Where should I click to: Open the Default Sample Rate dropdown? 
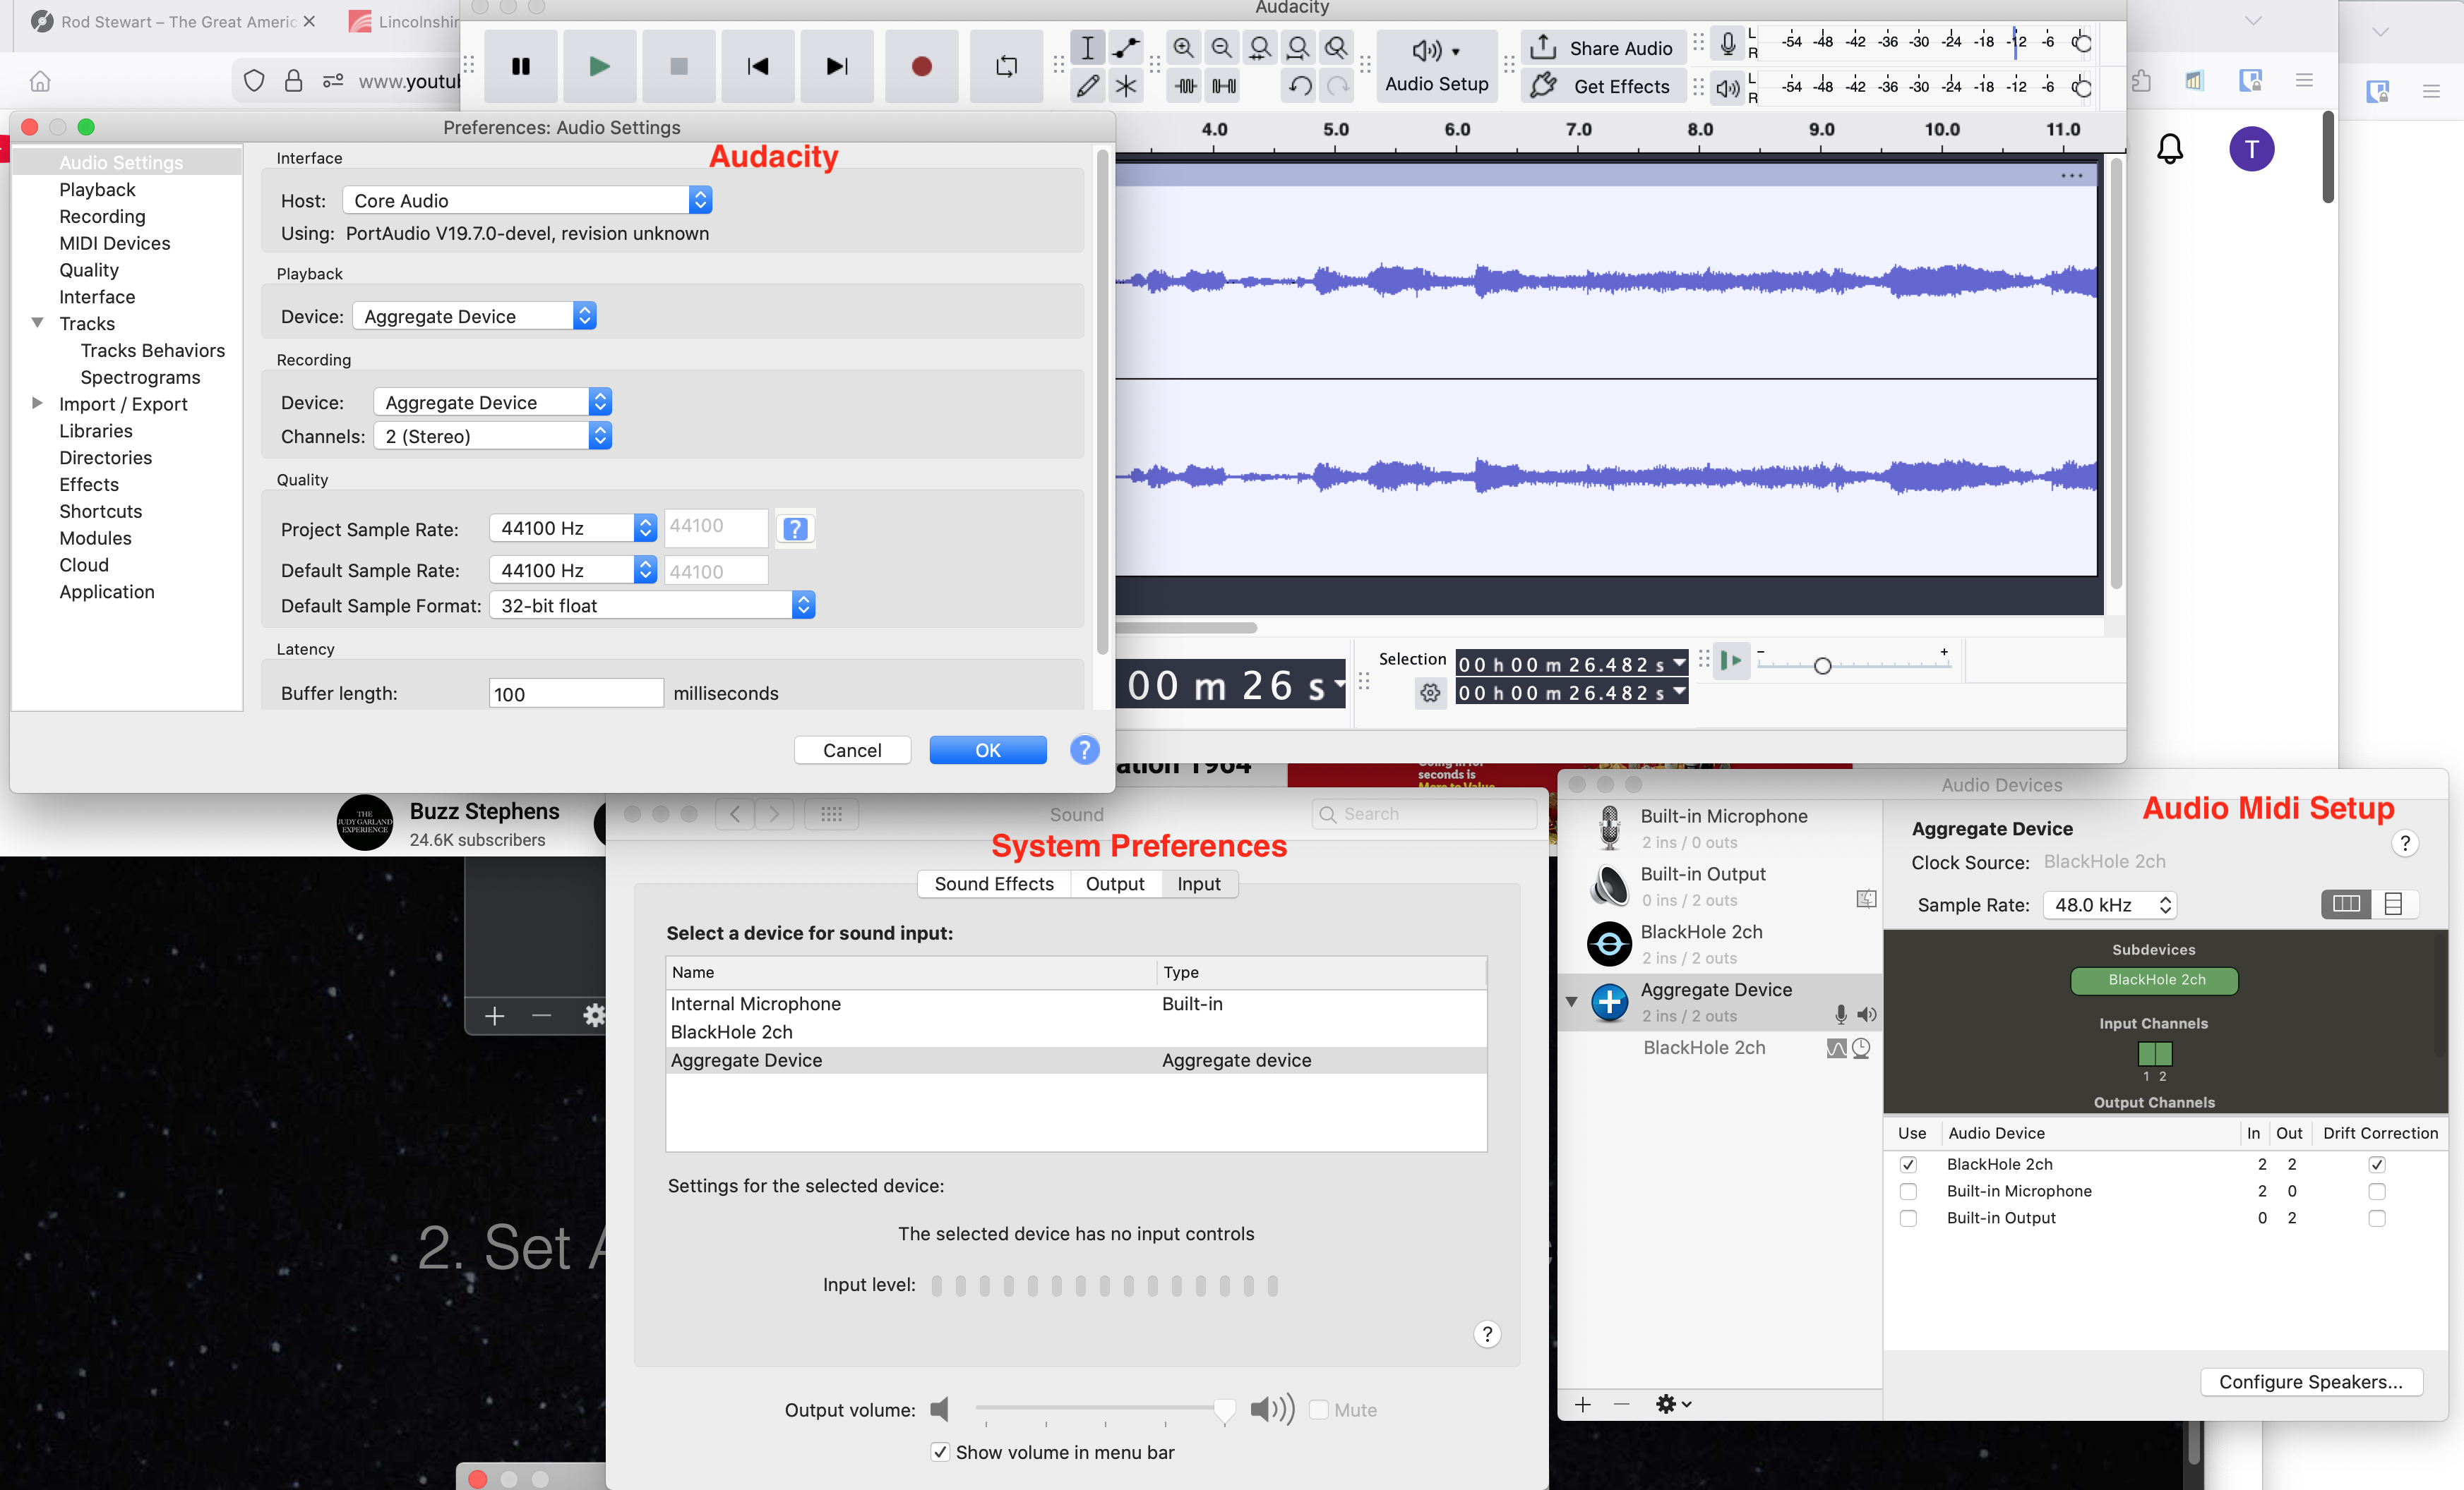[573, 569]
